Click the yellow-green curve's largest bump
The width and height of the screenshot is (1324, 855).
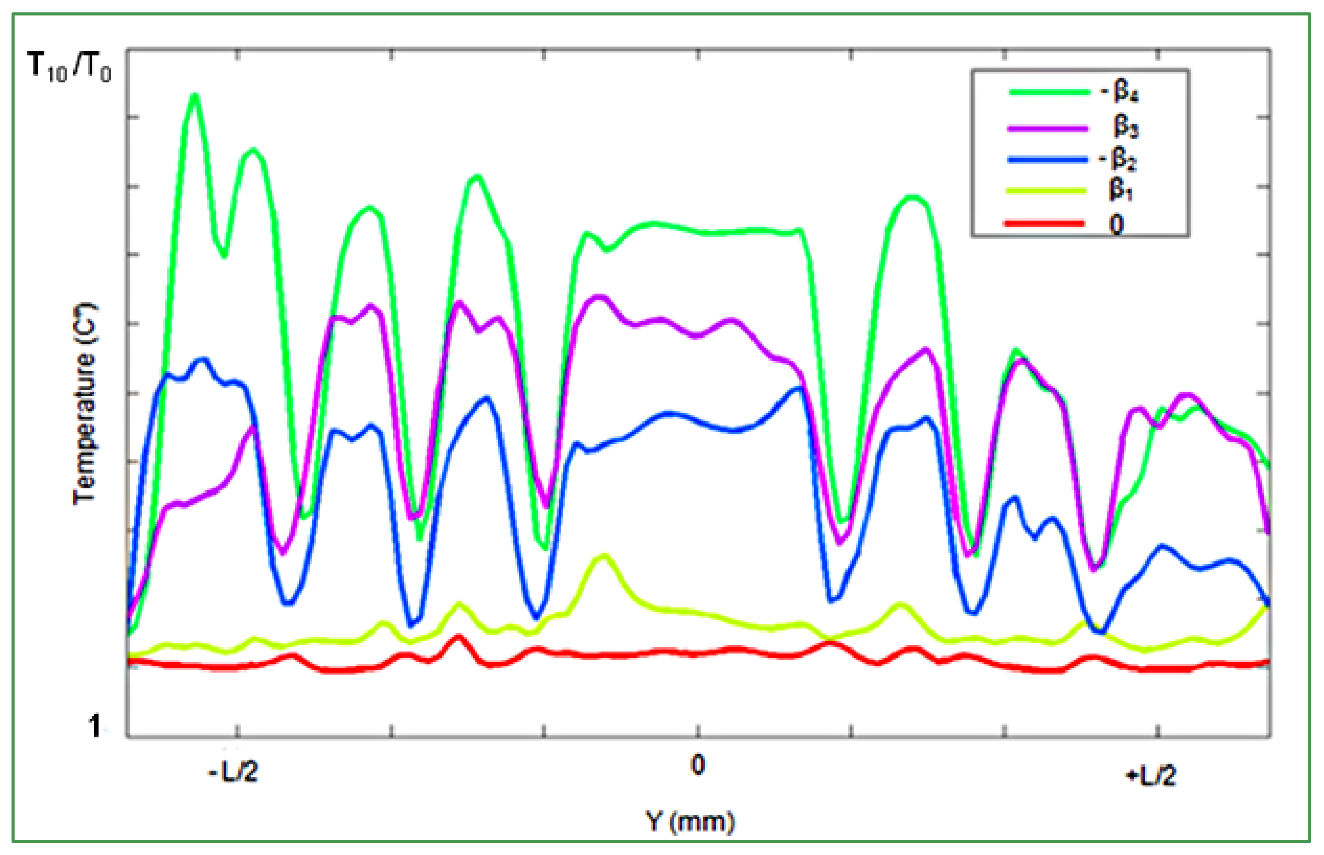tap(604, 556)
